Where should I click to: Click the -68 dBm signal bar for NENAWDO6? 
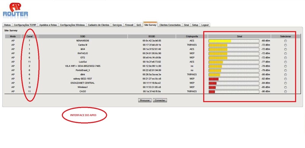coord(234,41)
